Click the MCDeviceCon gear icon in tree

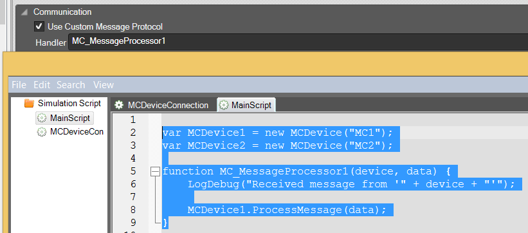(x=42, y=131)
